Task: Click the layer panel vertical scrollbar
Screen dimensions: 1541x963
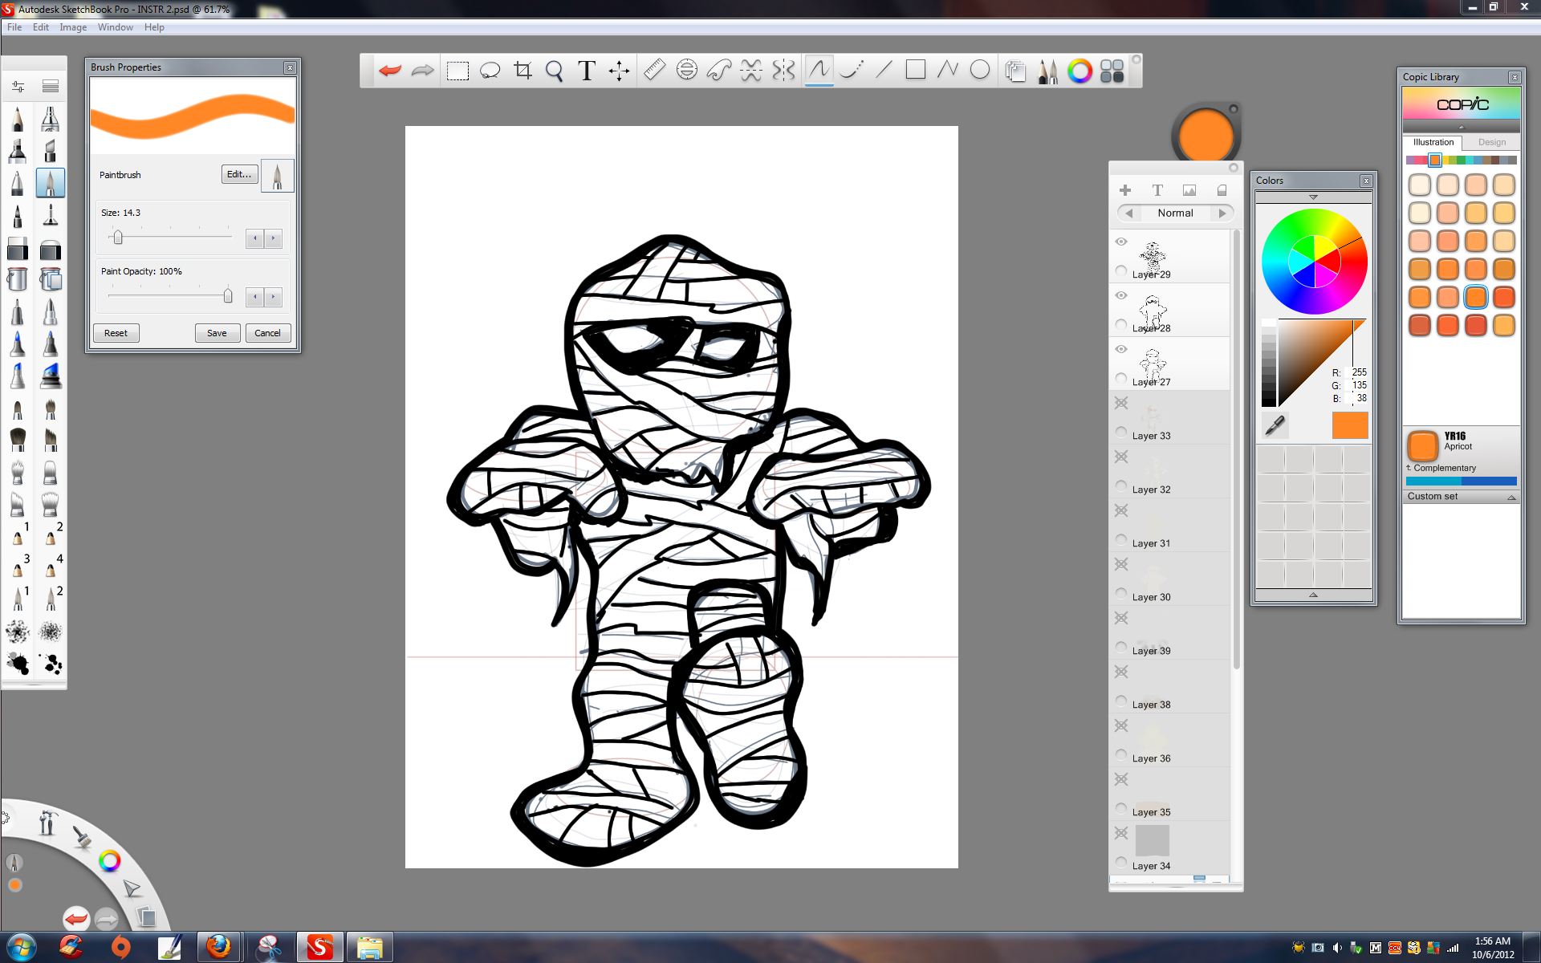Action: click(1236, 449)
